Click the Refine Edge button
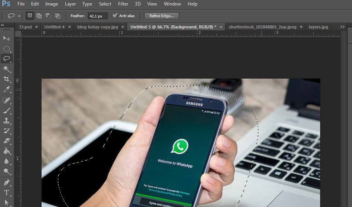This screenshot has height=207, width=352. click(161, 16)
